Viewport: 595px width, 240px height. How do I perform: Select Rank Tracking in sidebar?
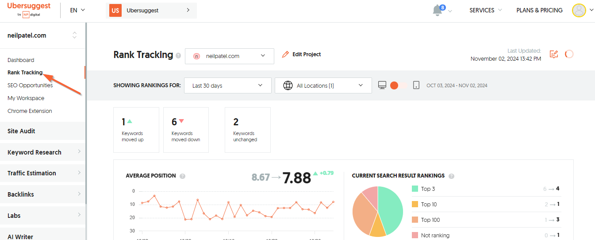click(25, 73)
